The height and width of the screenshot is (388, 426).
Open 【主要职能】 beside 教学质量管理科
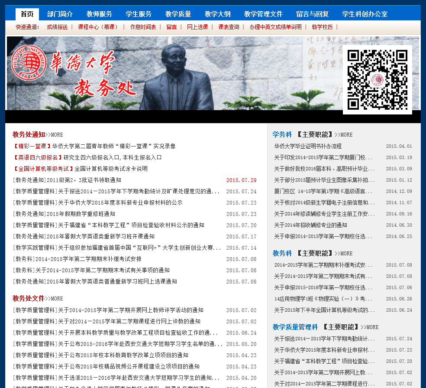(x=341, y=327)
